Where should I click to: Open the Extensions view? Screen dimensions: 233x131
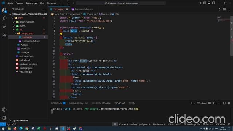point(4,35)
